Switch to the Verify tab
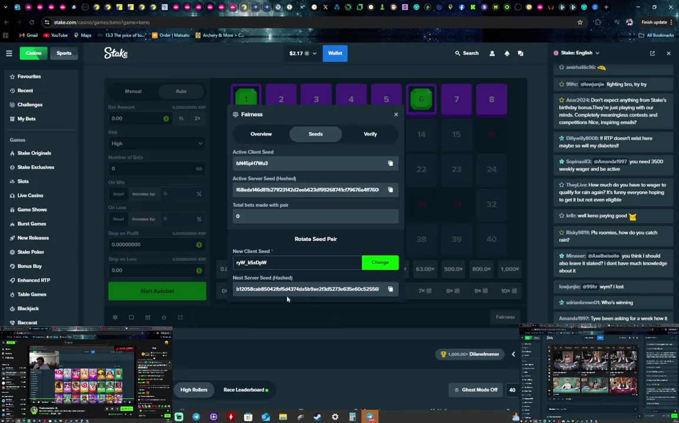 (x=370, y=134)
